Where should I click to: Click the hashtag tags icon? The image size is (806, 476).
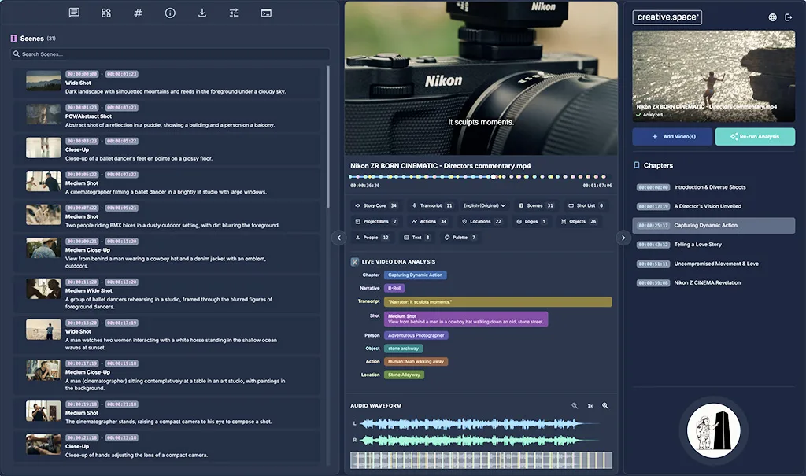pos(138,13)
